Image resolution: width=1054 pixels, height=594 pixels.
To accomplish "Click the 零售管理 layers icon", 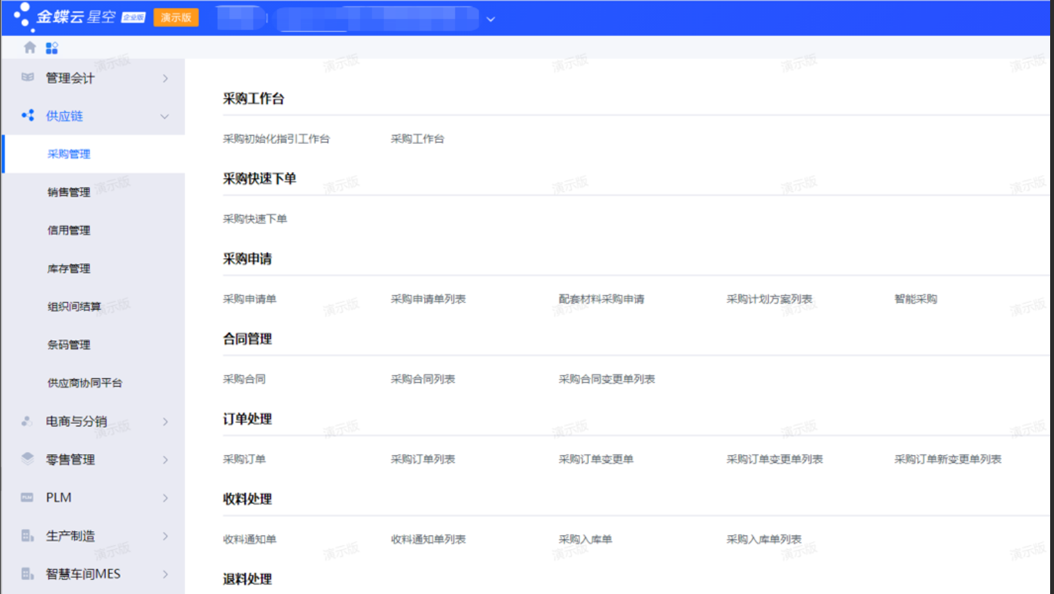I will point(27,459).
